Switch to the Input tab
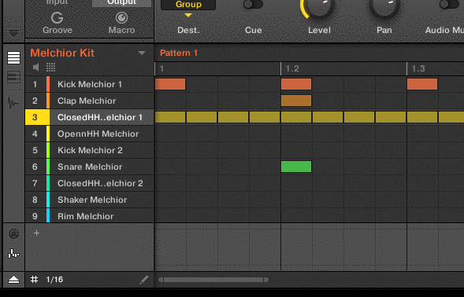 (57, 2)
